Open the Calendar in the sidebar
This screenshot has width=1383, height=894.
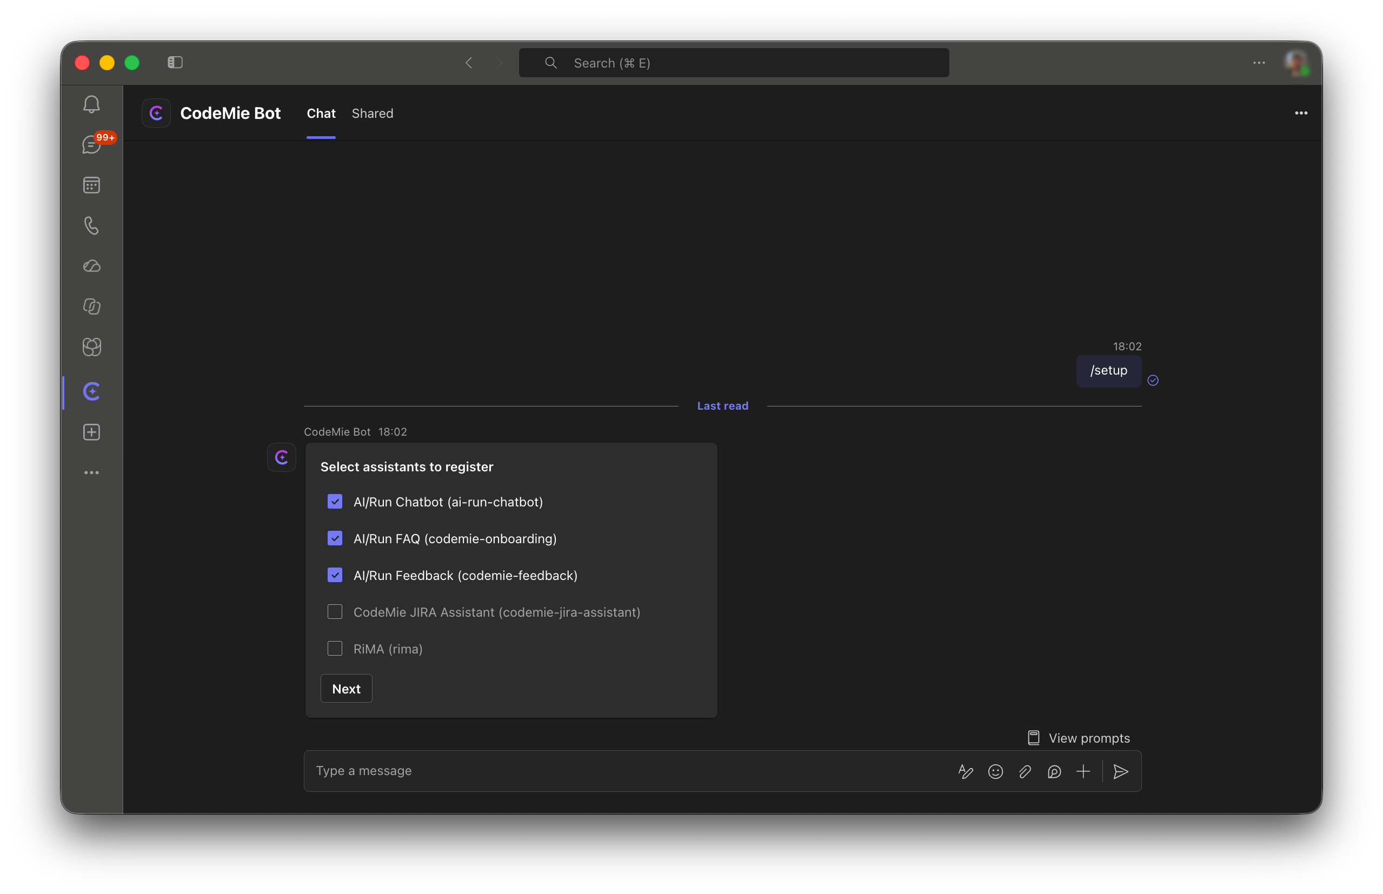tap(91, 185)
